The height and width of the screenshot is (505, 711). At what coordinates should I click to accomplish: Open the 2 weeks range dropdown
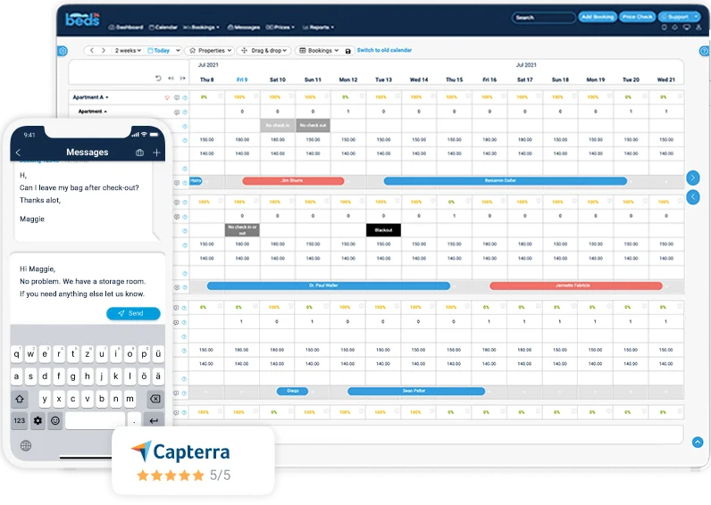128,50
